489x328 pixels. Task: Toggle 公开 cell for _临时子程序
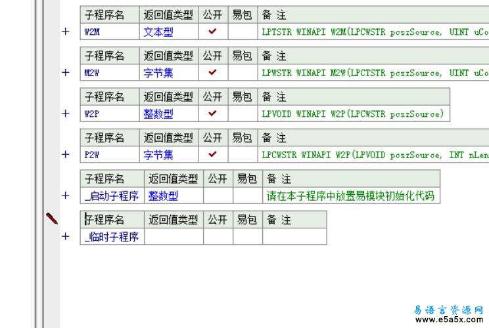pyautogui.click(x=218, y=237)
